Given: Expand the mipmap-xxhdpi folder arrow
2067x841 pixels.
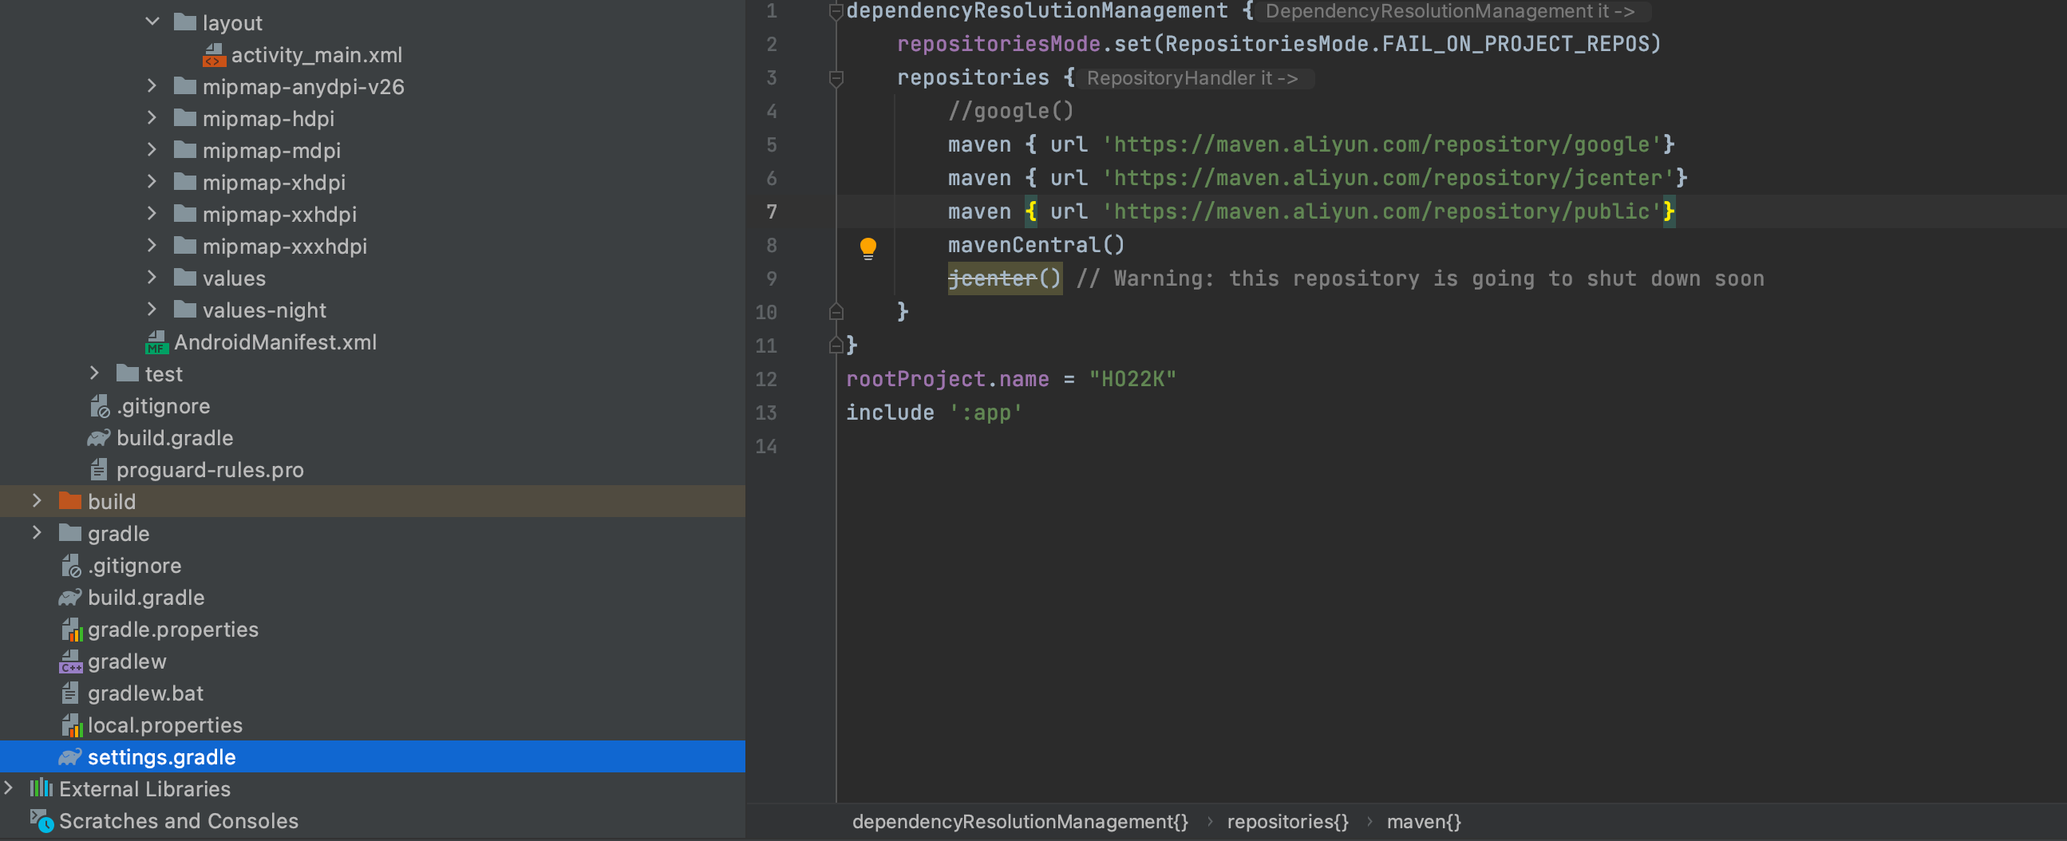Looking at the screenshot, I should [x=152, y=214].
